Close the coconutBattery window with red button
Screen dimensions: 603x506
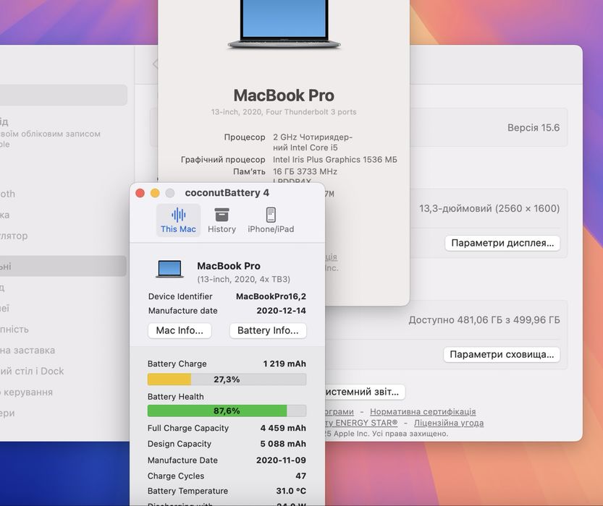tap(140, 193)
